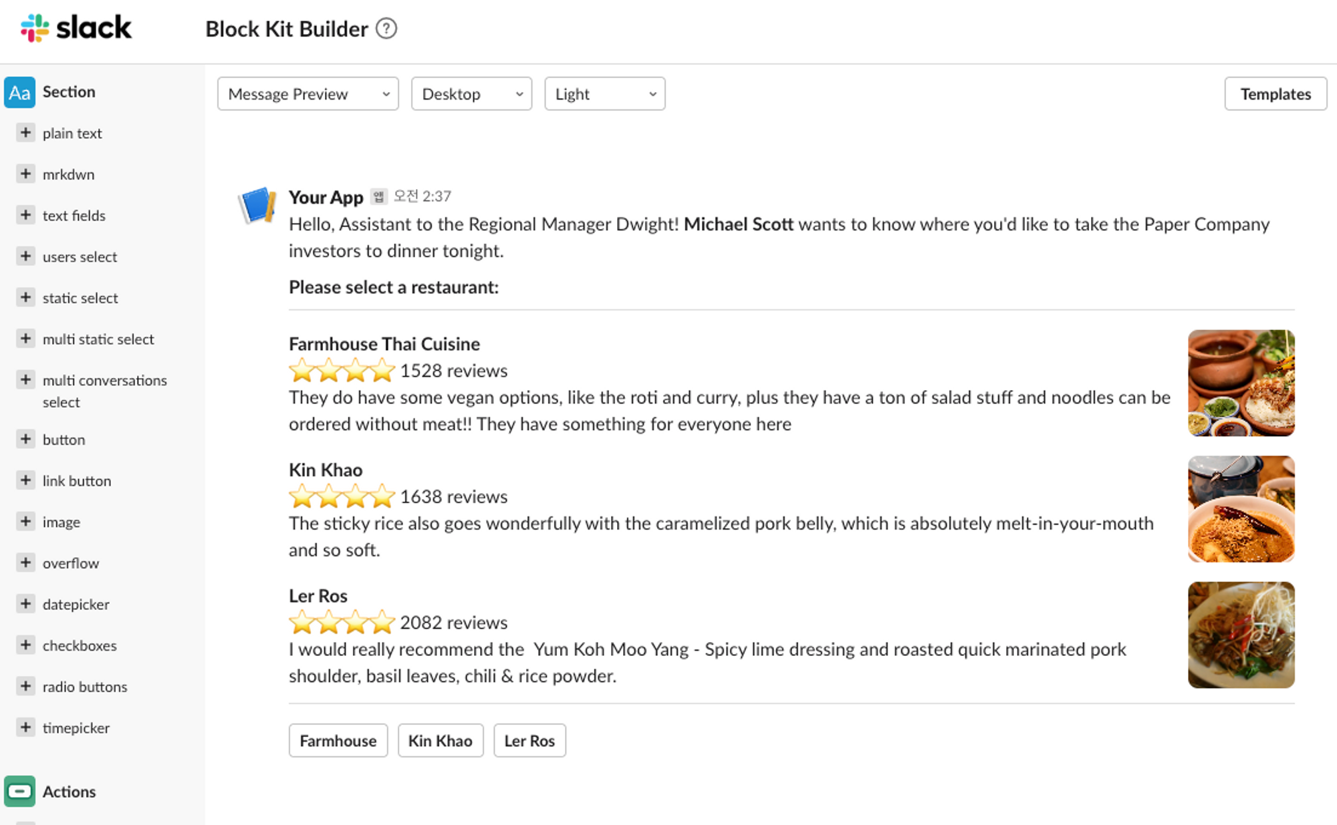
Task: Add a checkboxes block
Action: 25,645
